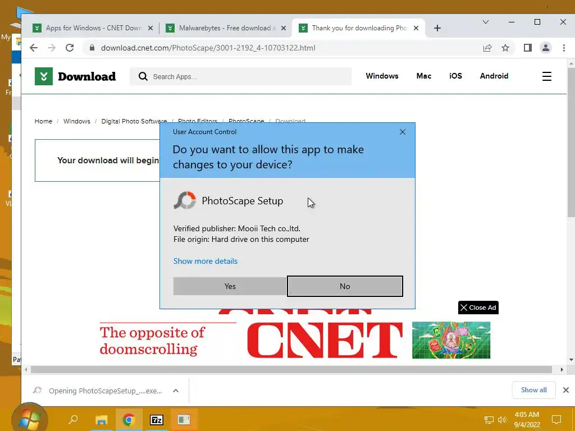Open Chrome three-dot menu
575x431 pixels.
pyautogui.click(x=564, y=48)
